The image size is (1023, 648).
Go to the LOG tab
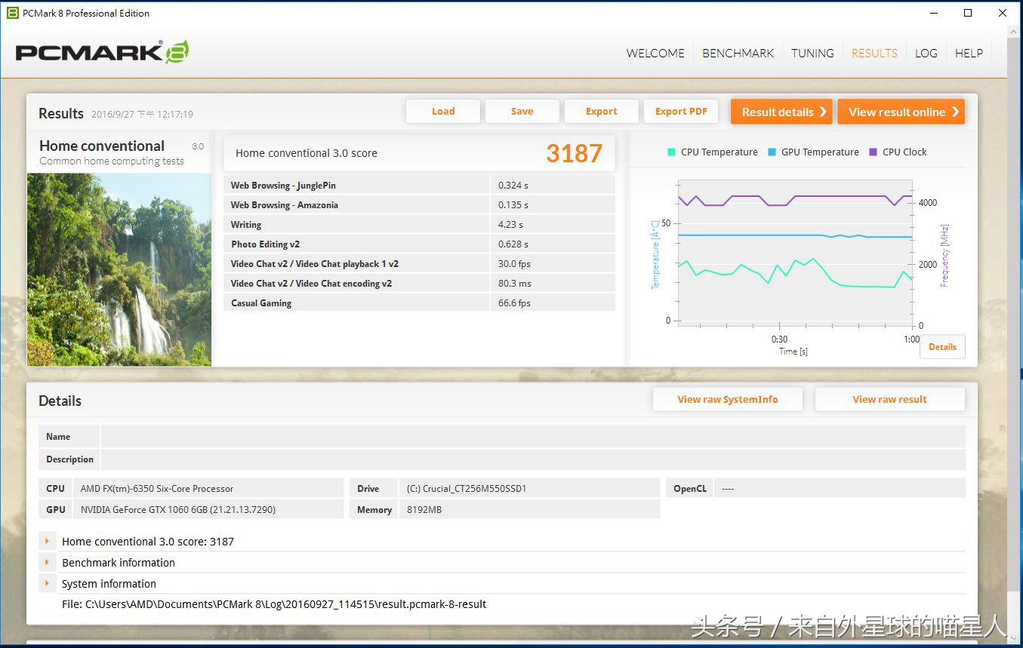click(926, 53)
